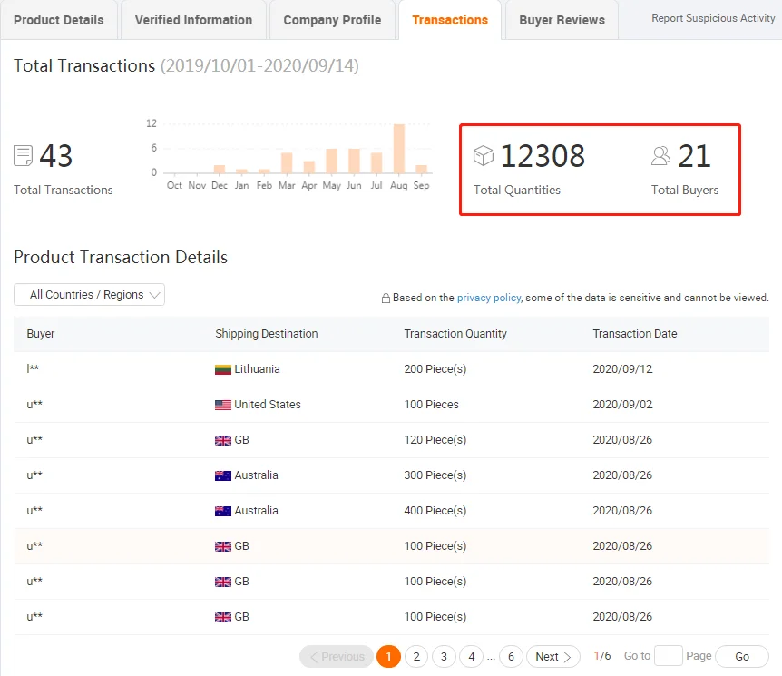Click the Total Transactions document icon
This screenshot has height=676, width=782.
coord(24,155)
